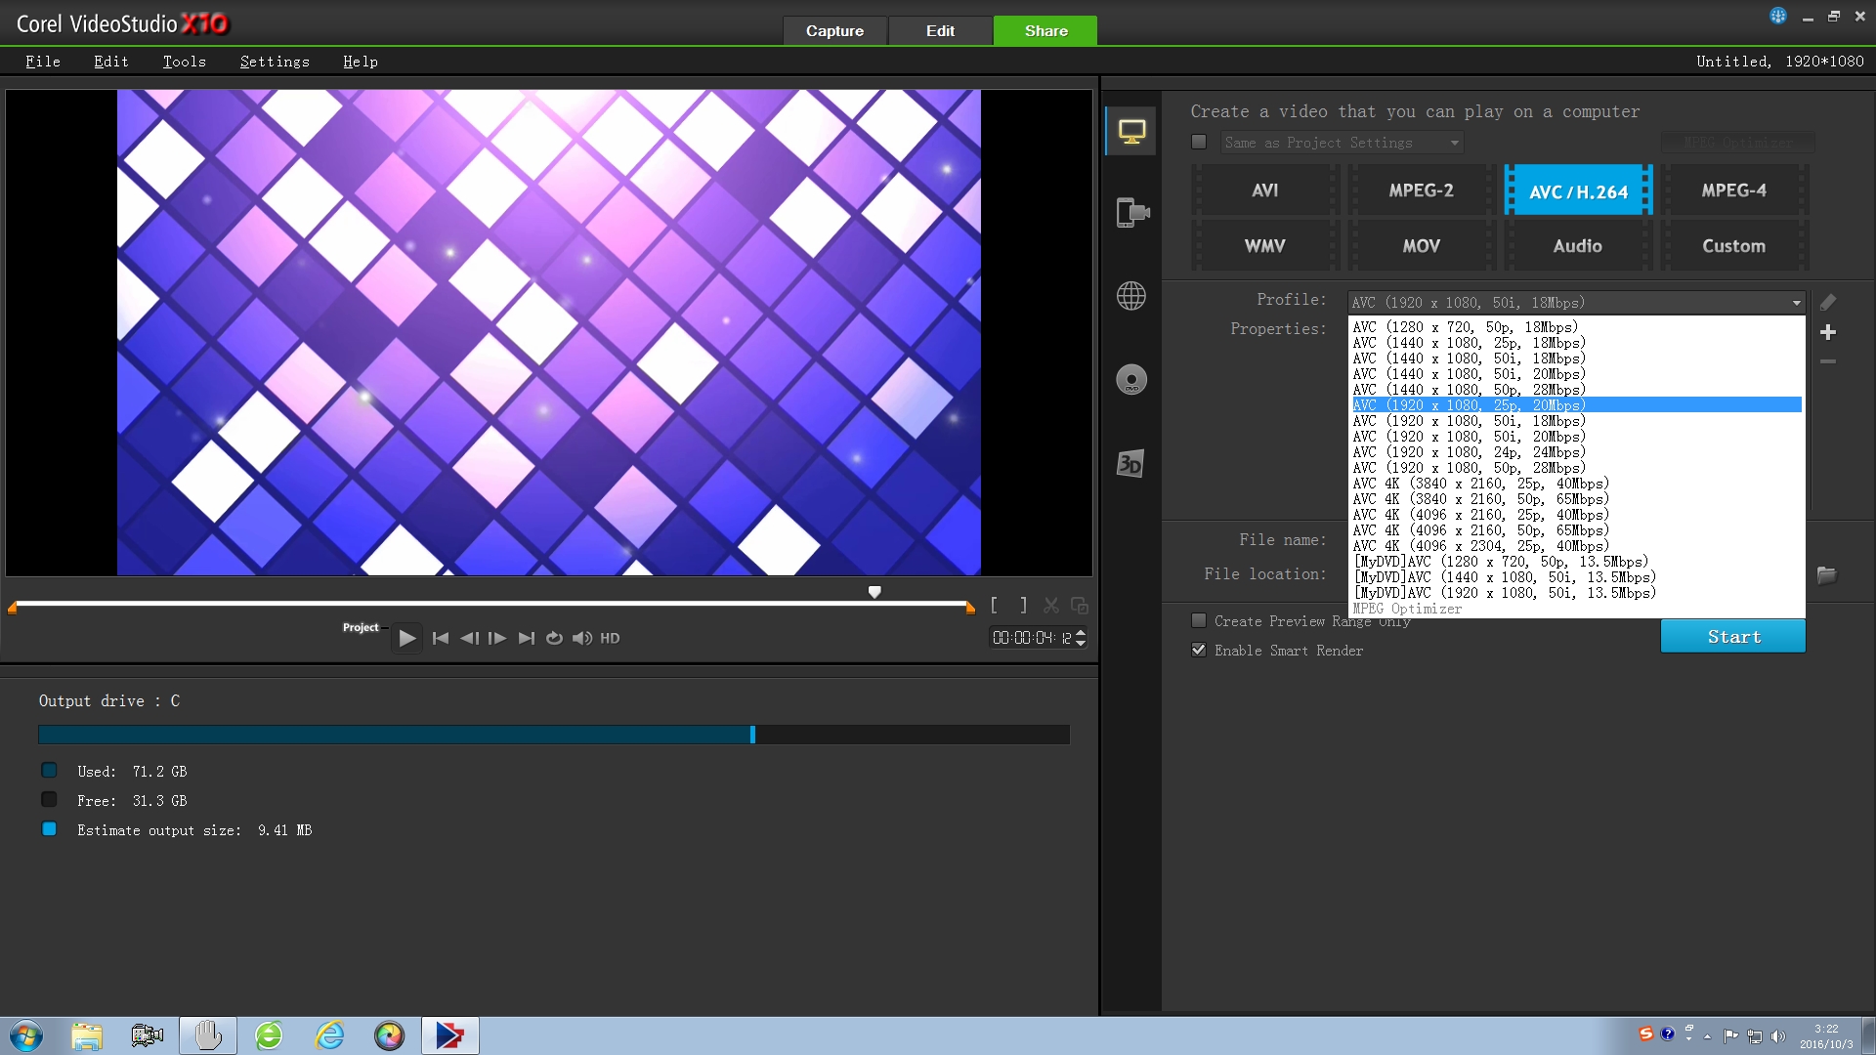
Task: Click the plus add-profile icon
Action: (1828, 332)
